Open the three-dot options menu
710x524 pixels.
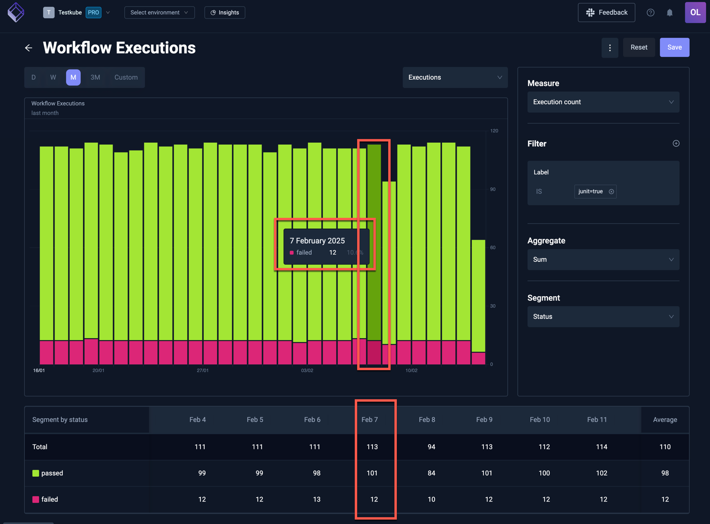click(x=610, y=47)
